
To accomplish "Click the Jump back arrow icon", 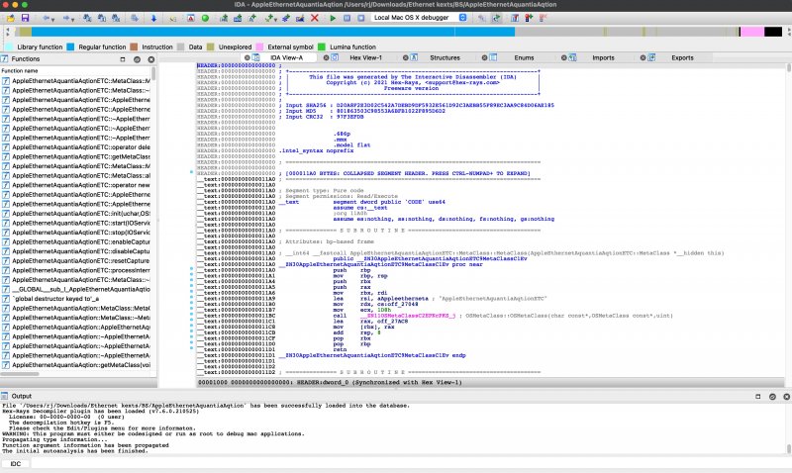I will tap(48, 18).
